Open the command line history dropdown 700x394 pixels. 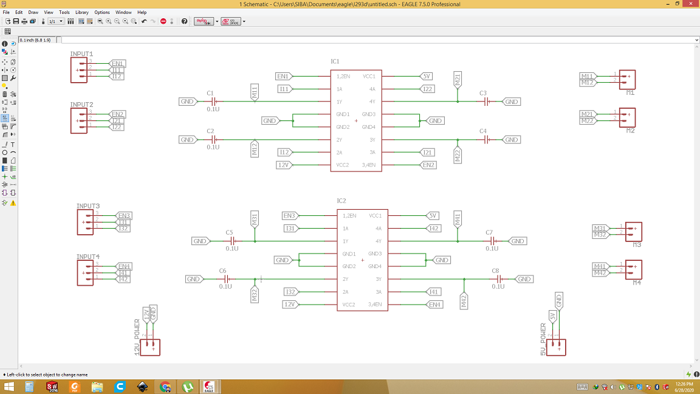696,40
